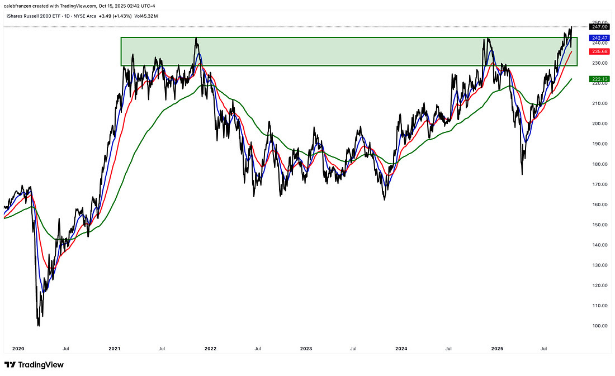Viewport: 615px width, 376px height.
Task: Select the green 222.13 moving average tag
Action: (x=599, y=80)
